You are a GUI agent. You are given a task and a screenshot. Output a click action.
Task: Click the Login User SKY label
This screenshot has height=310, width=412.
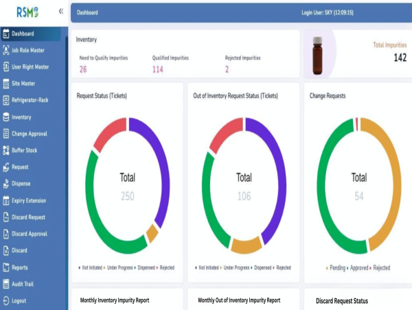tap(328, 12)
